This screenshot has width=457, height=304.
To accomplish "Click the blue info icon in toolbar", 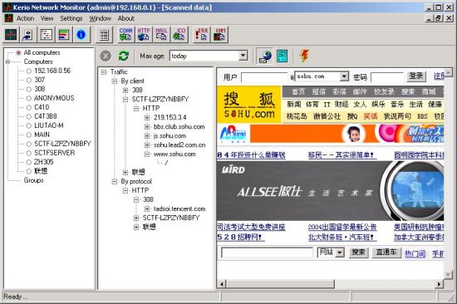I will coord(81,35).
